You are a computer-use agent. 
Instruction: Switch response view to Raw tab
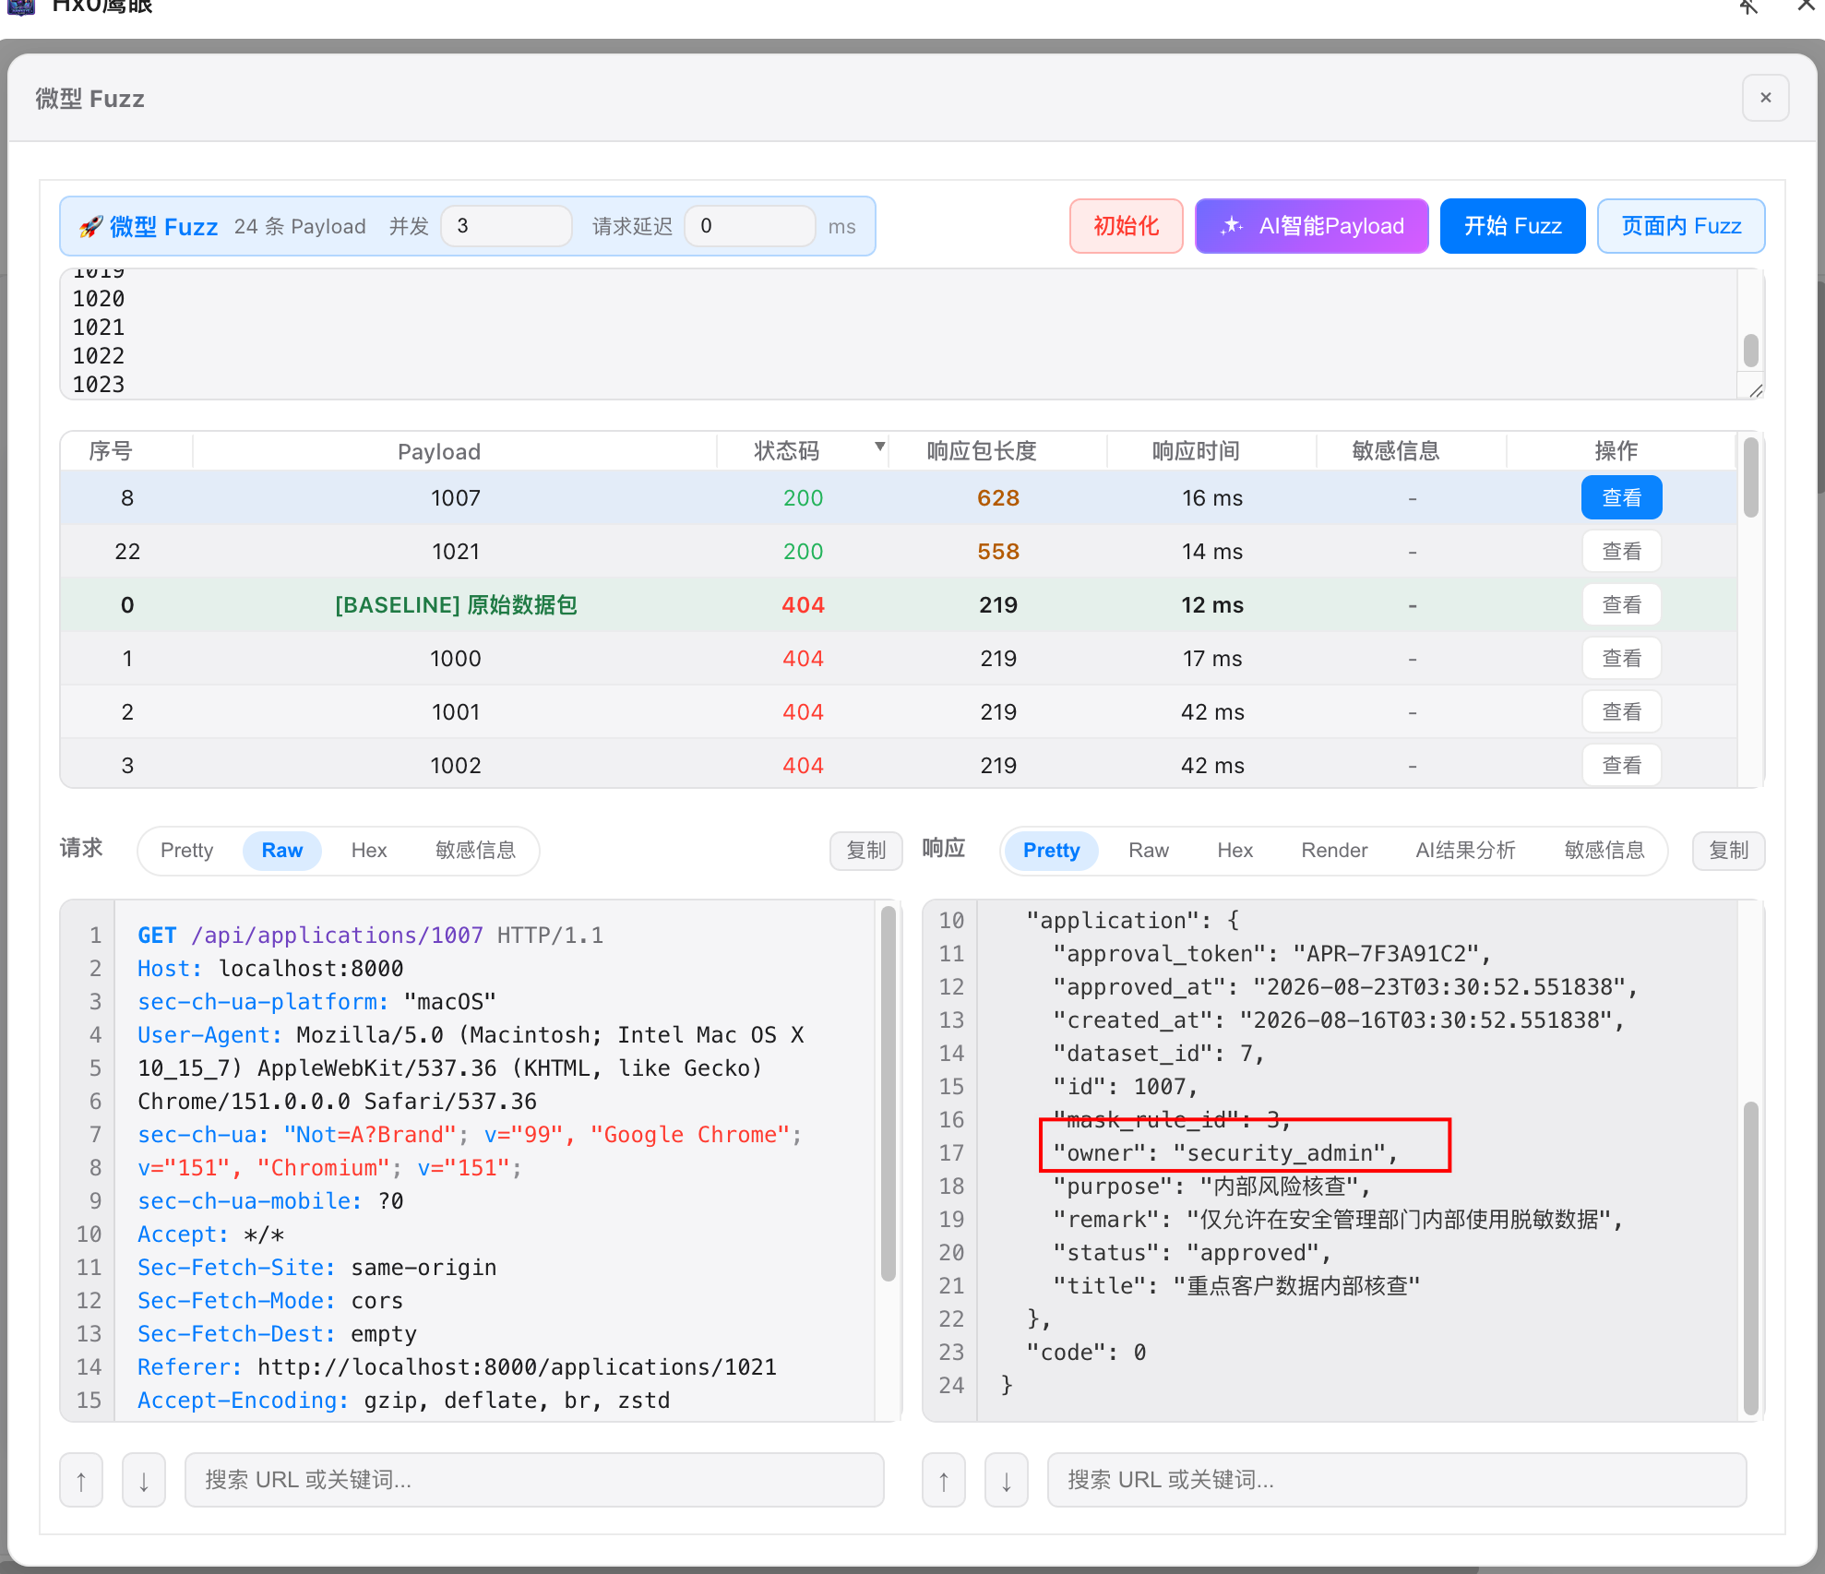1148,850
